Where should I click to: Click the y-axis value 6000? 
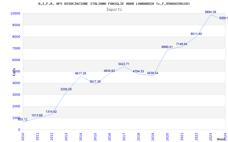pyautogui.click(x=16, y=60)
